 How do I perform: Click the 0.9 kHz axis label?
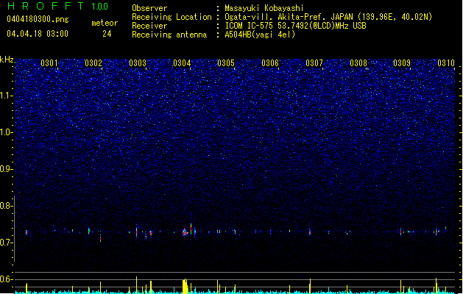point(7,169)
